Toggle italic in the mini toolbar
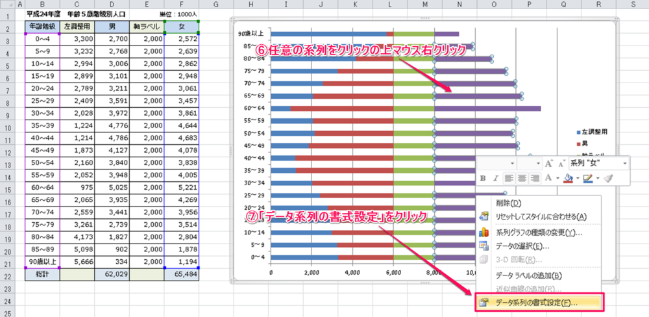 (495, 178)
